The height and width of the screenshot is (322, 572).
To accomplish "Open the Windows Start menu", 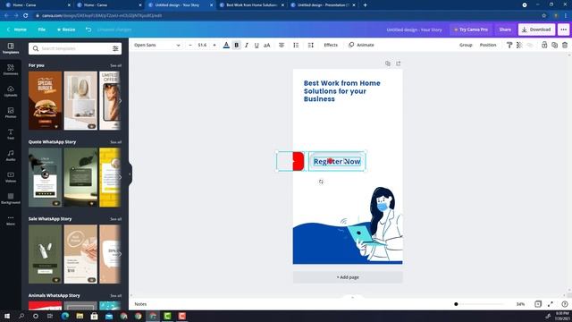I will click(x=7, y=316).
